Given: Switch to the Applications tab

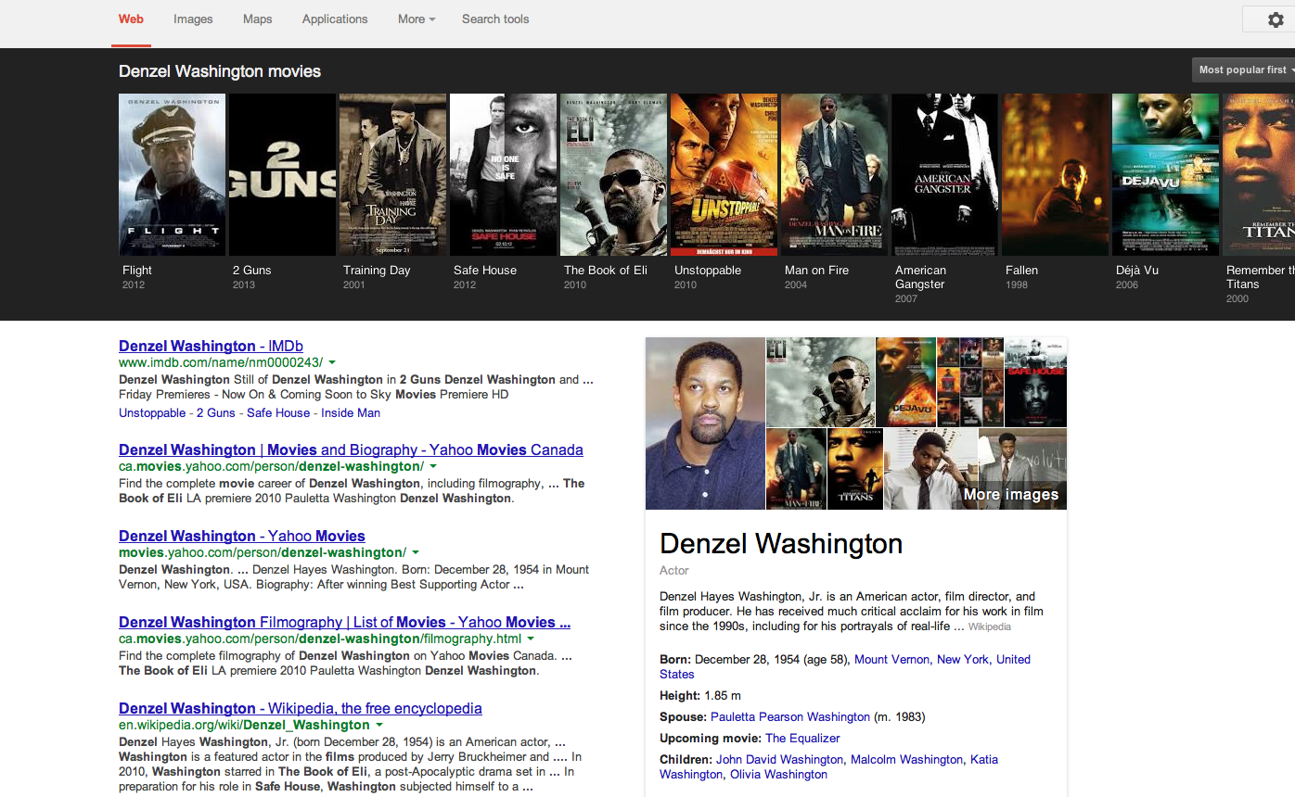Looking at the screenshot, I should pos(335,19).
